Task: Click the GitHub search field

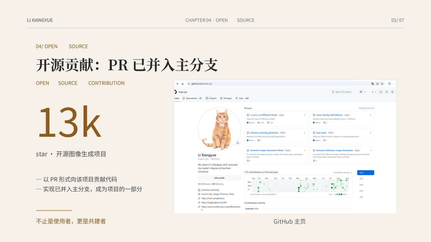Action: (x=344, y=92)
